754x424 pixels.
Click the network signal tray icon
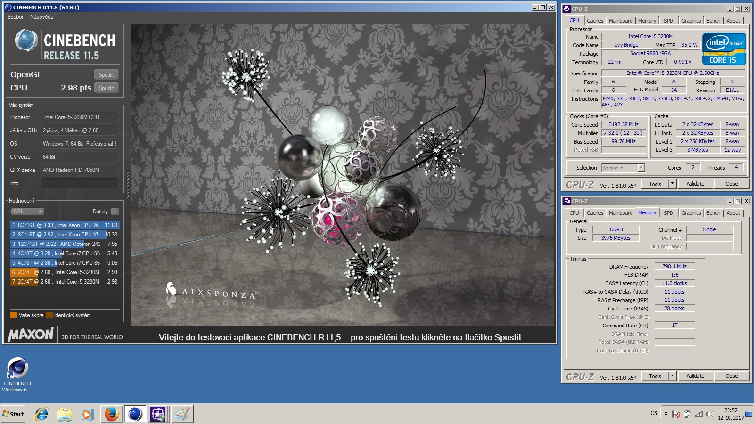[x=699, y=414]
